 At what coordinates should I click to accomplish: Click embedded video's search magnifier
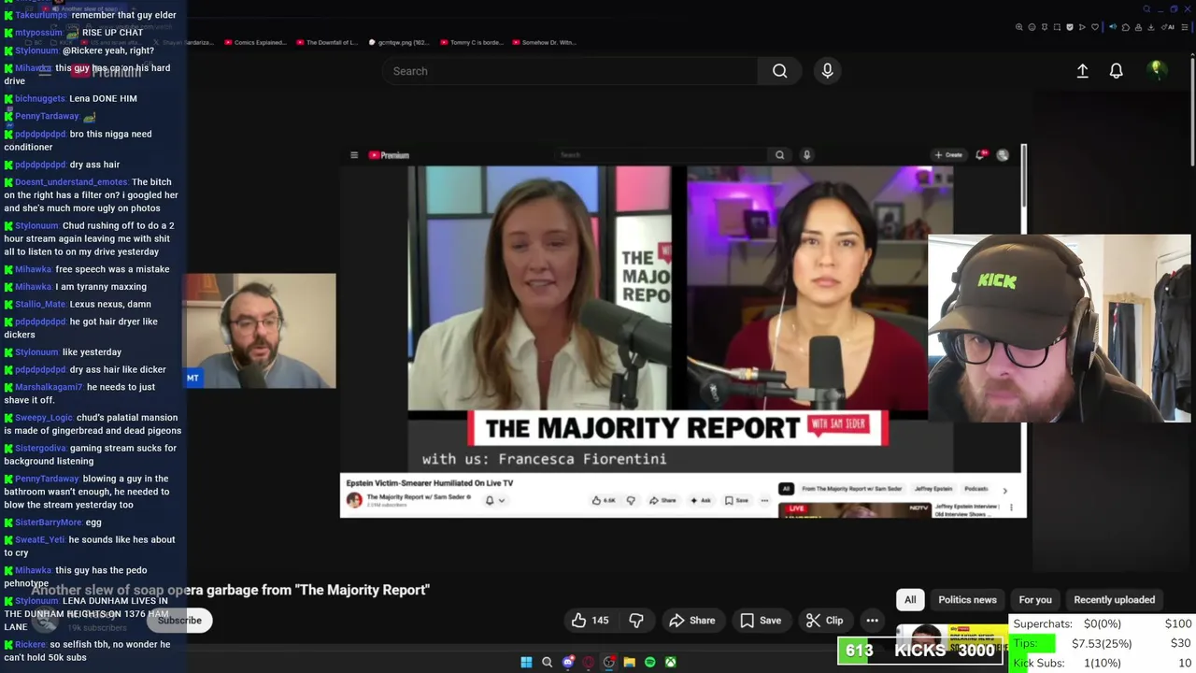pos(779,155)
